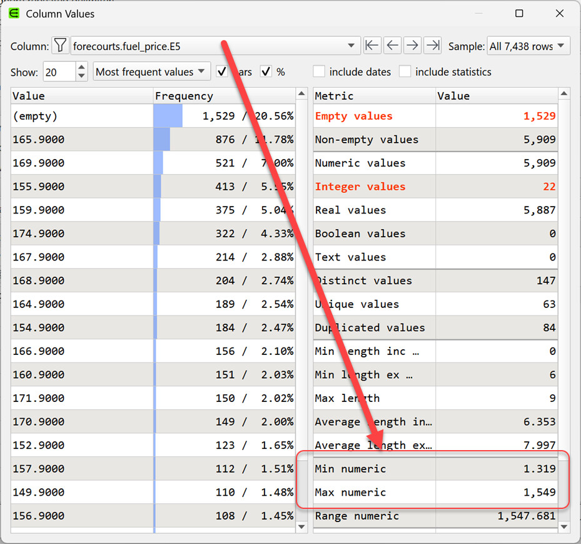Image resolution: width=581 pixels, height=544 pixels.
Task: Select the 165.9000 value row
Action: coord(81,140)
